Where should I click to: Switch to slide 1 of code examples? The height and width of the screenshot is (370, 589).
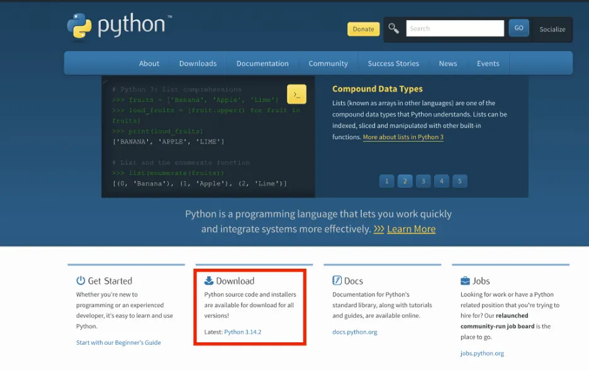point(386,181)
